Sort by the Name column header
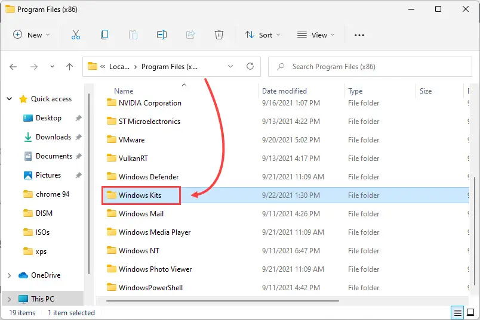Screen dimensions: 480x320 click(x=124, y=91)
